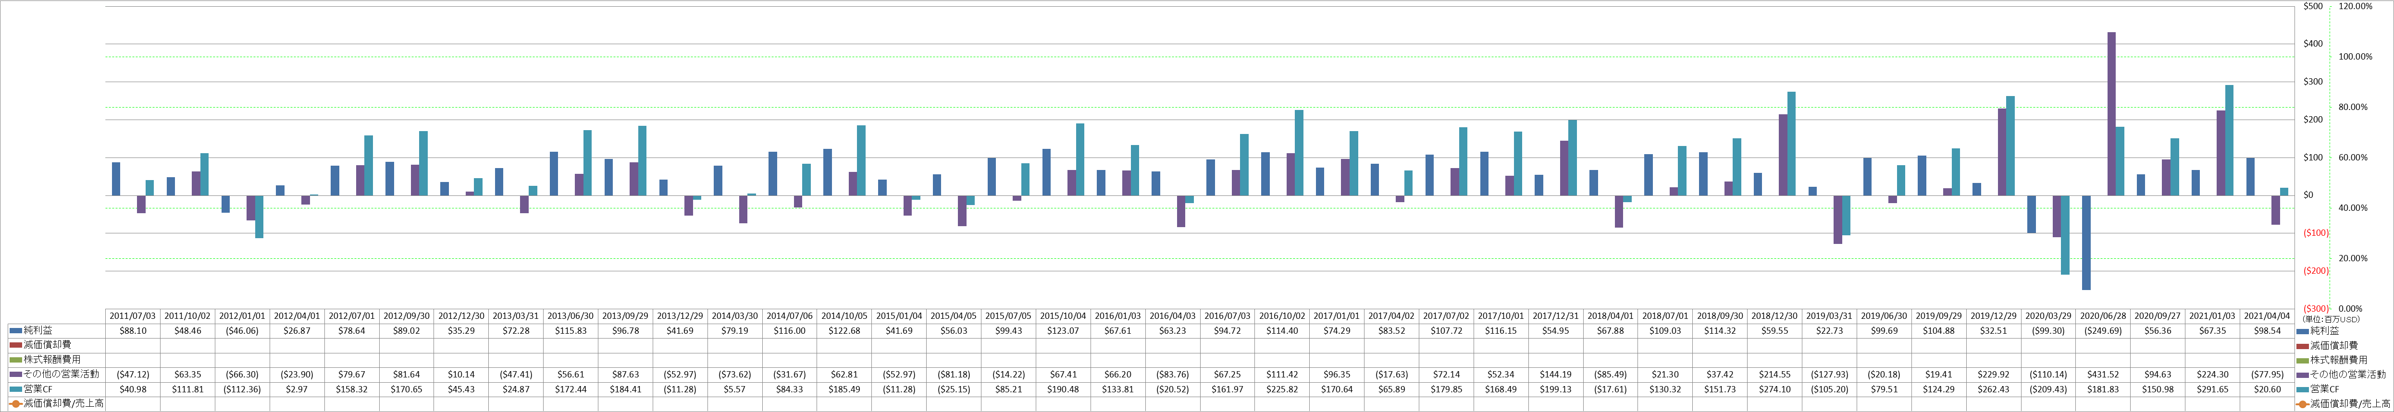Select the 2013/06/30 column header
This screenshot has width=2394, height=412.
(571, 316)
